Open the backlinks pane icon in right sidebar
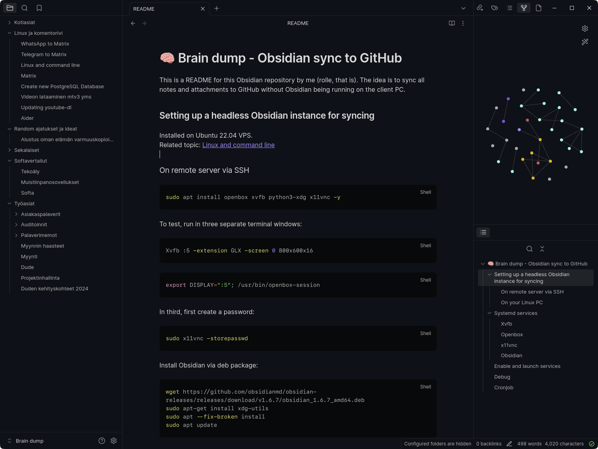 pos(480,8)
